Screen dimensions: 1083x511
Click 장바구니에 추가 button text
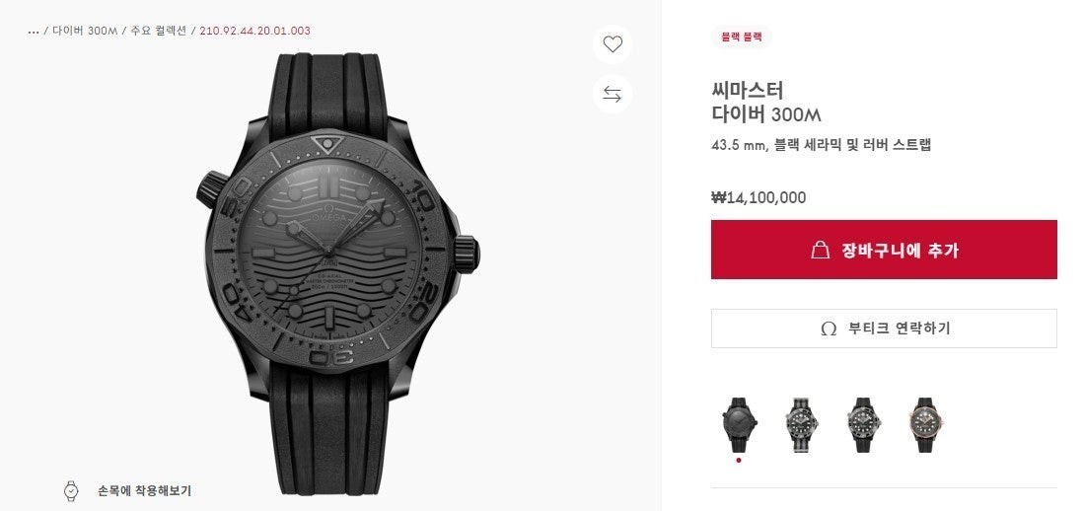pos(900,251)
